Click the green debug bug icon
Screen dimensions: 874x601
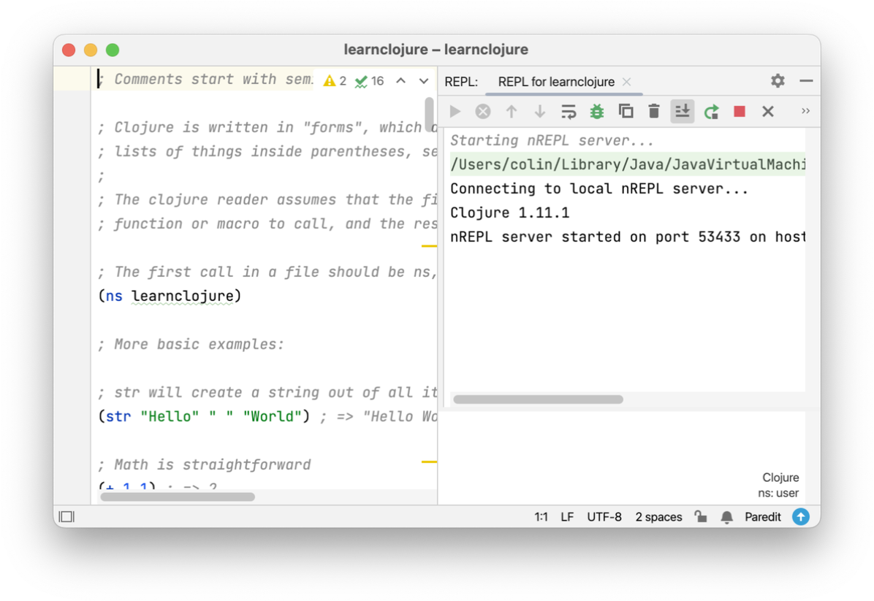(x=597, y=112)
